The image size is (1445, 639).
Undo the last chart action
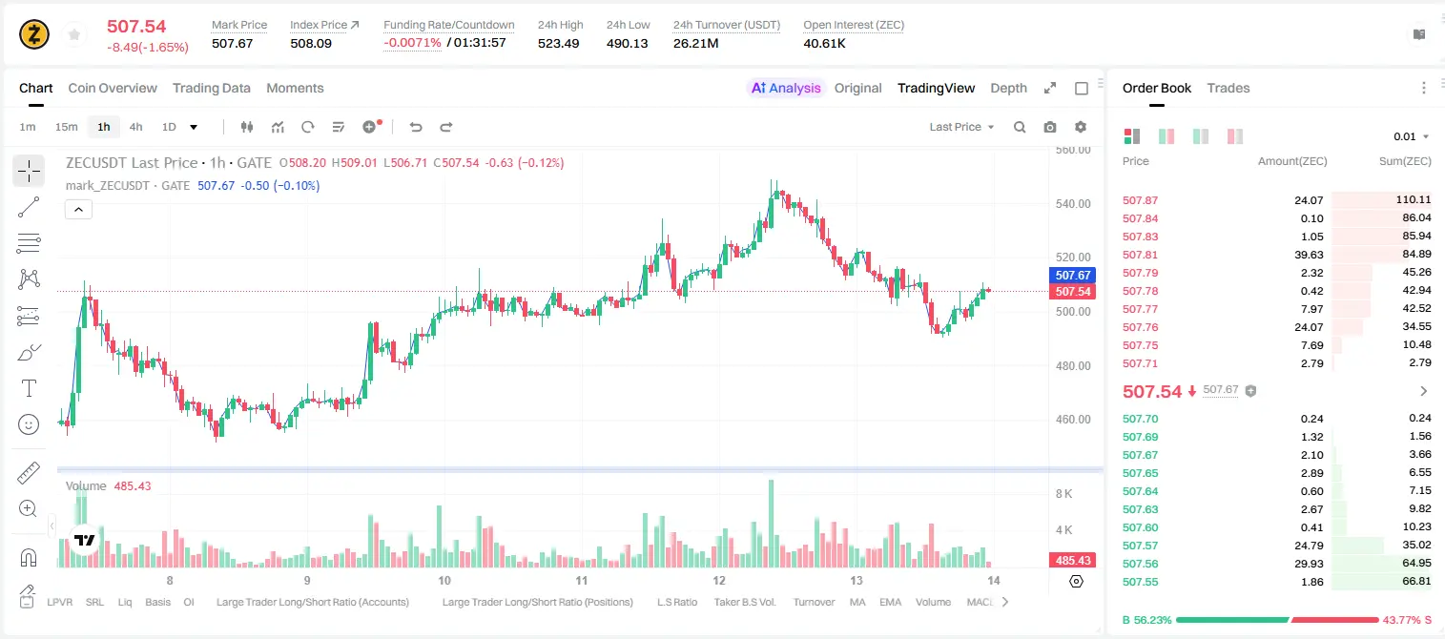click(x=415, y=127)
